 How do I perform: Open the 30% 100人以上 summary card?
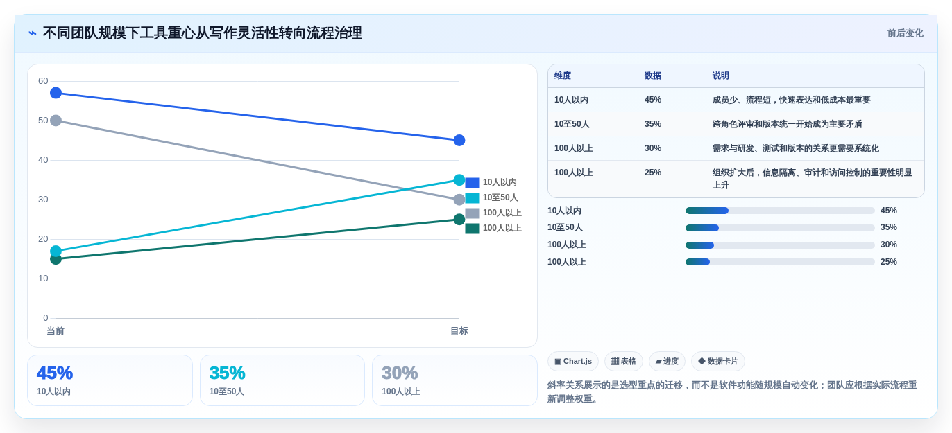click(x=454, y=380)
